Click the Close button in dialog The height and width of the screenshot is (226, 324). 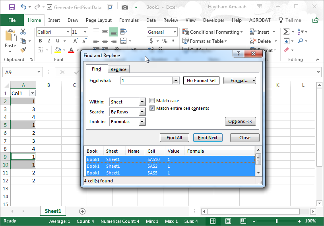244,138
